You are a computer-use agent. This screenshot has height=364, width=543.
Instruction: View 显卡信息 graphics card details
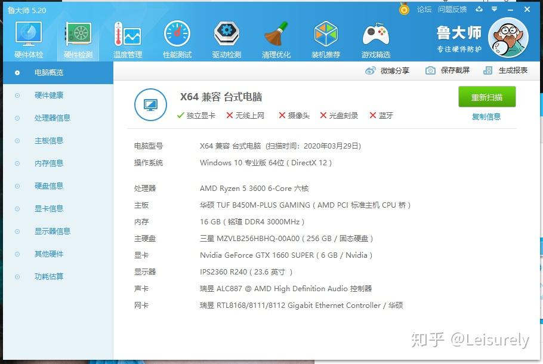48,208
